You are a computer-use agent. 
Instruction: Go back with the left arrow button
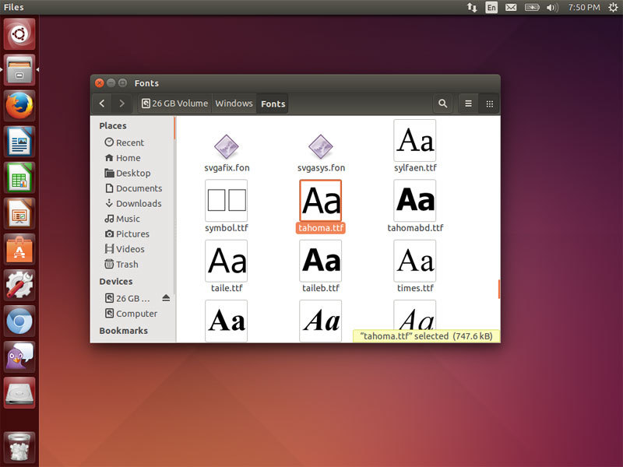[x=102, y=104]
